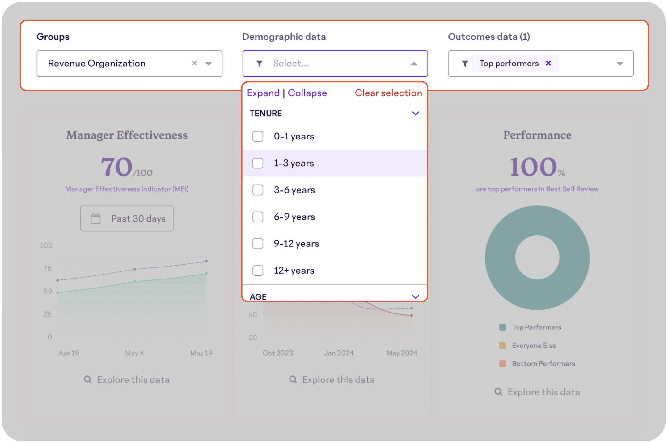Remove the Top performers filter chip
This screenshot has width=668, height=443.
548,63
